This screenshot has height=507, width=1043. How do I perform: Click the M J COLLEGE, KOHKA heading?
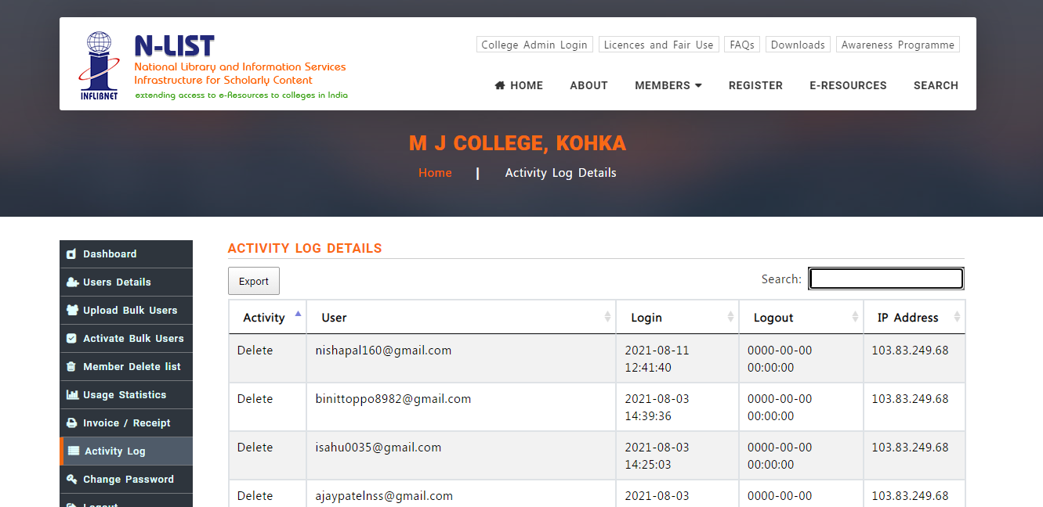(517, 144)
